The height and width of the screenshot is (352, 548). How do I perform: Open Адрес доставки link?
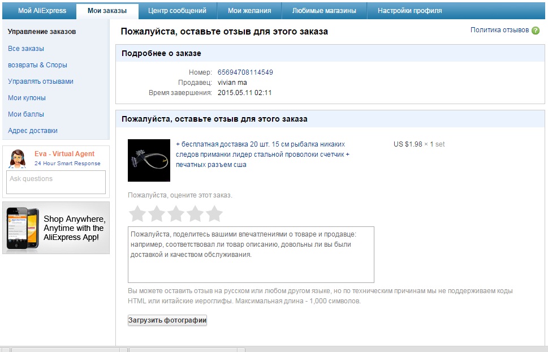(32, 131)
